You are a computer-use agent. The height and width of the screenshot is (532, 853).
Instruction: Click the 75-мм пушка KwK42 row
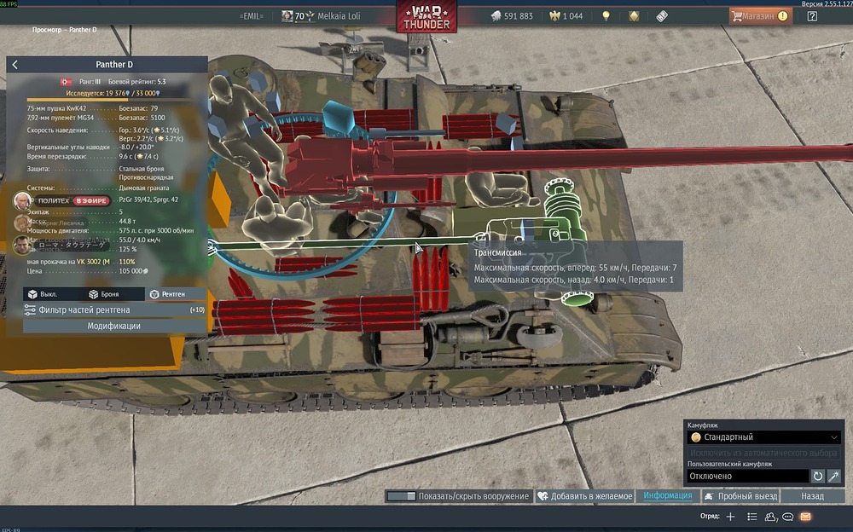[x=92, y=108]
